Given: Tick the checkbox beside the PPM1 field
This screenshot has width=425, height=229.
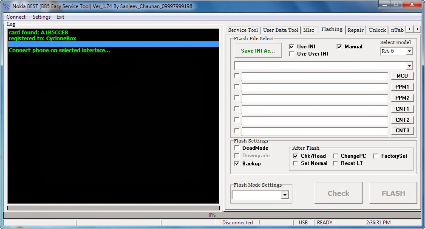Looking at the screenshot, I should (237, 87).
